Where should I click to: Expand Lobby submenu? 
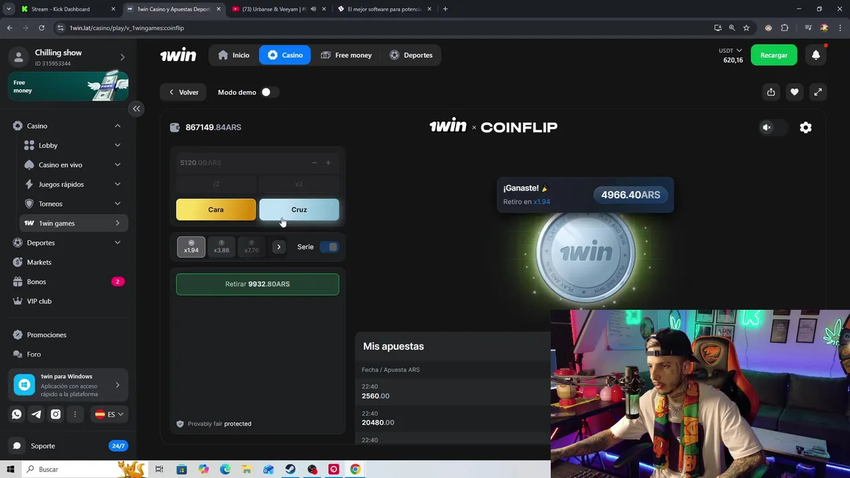click(x=118, y=145)
